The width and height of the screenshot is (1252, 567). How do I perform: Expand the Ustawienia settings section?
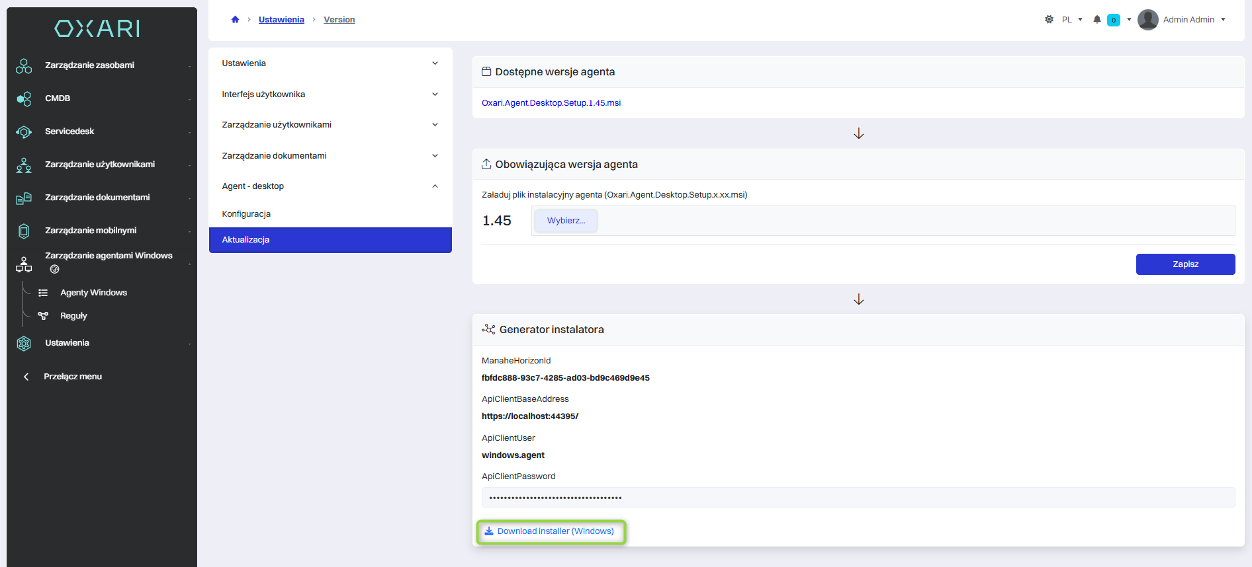pyautogui.click(x=330, y=63)
